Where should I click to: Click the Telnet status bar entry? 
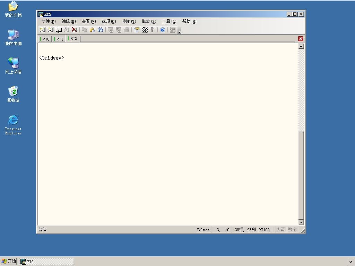click(x=203, y=230)
